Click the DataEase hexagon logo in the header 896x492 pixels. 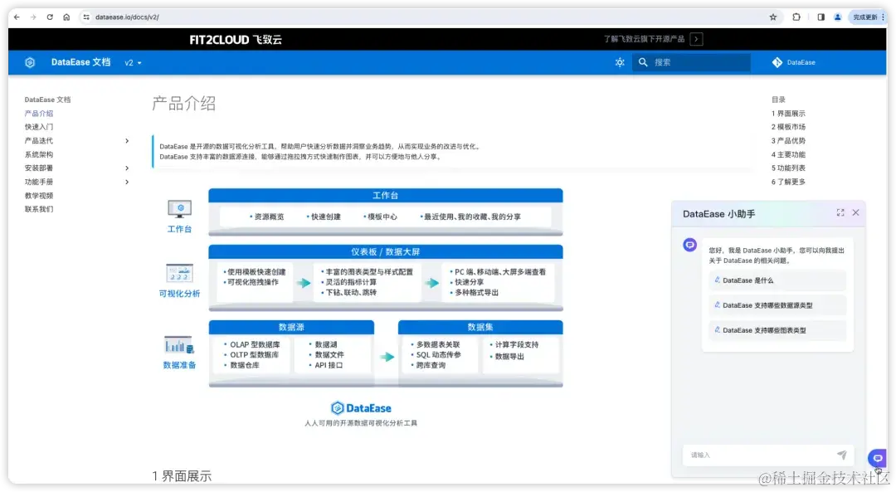(30, 62)
